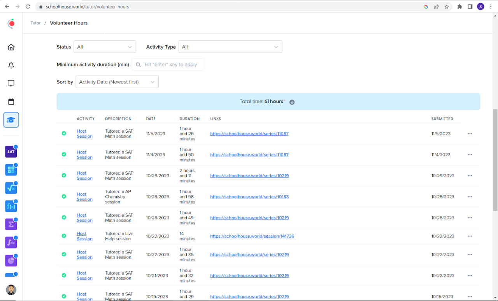Open the SAT subject icon

tap(11, 152)
